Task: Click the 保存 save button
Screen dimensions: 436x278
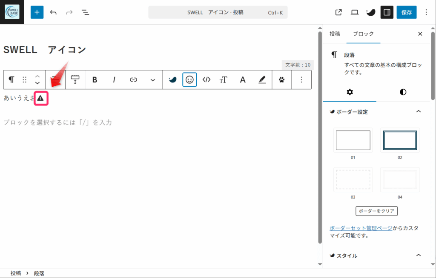Action: 407,12
